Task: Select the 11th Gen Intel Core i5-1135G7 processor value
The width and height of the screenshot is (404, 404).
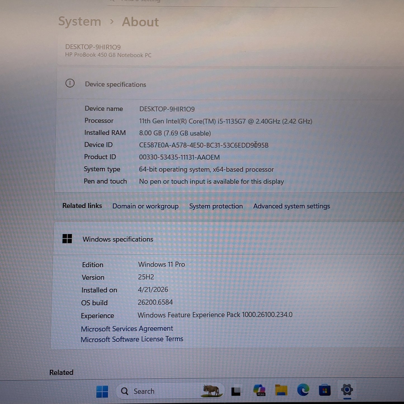Action: click(x=226, y=121)
